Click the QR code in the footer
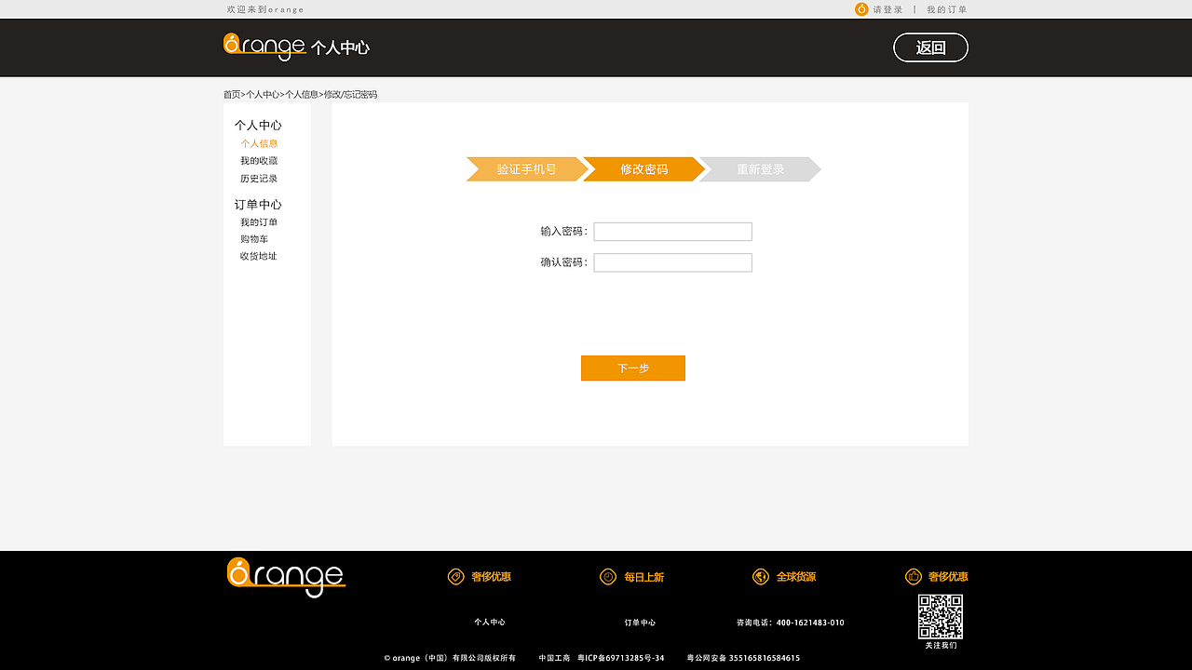This screenshot has width=1192, height=670. [x=941, y=617]
